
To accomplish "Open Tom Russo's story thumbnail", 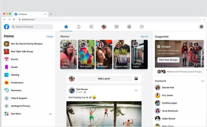I will click(x=86, y=54).
